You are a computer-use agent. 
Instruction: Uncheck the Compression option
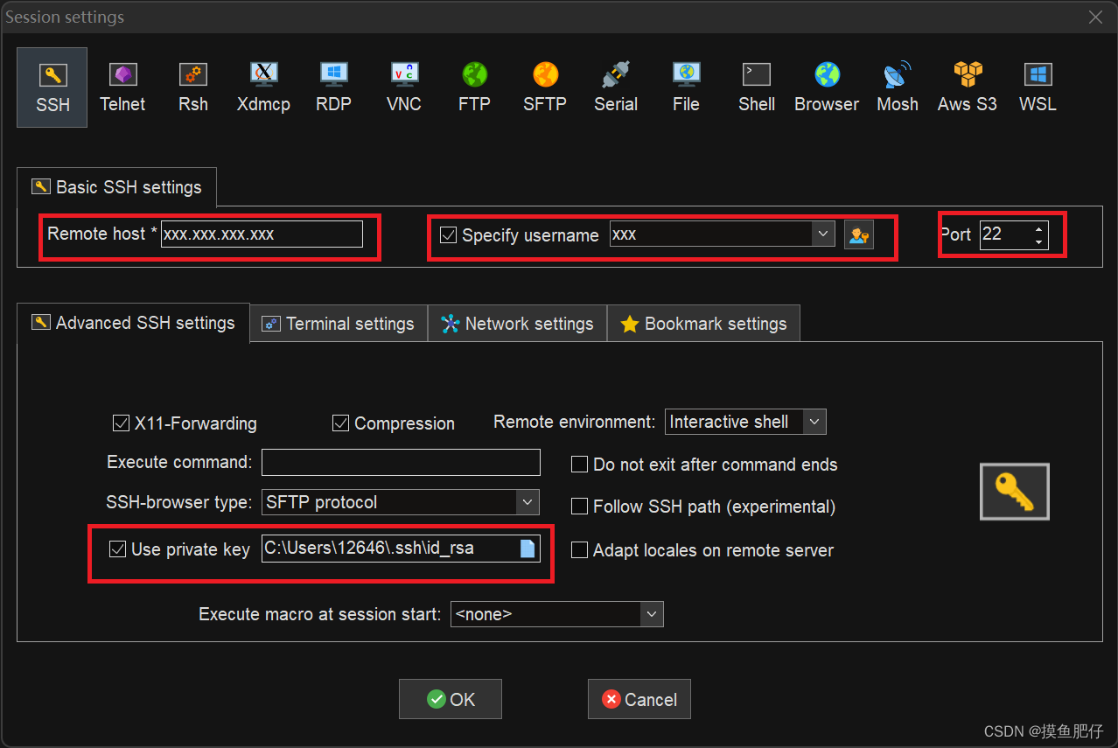click(341, 423)
